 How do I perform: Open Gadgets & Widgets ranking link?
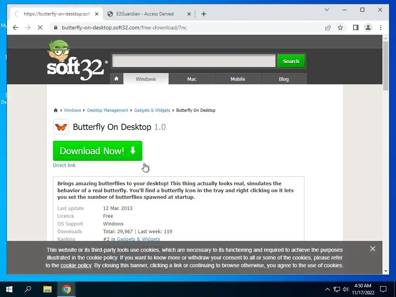138,239
